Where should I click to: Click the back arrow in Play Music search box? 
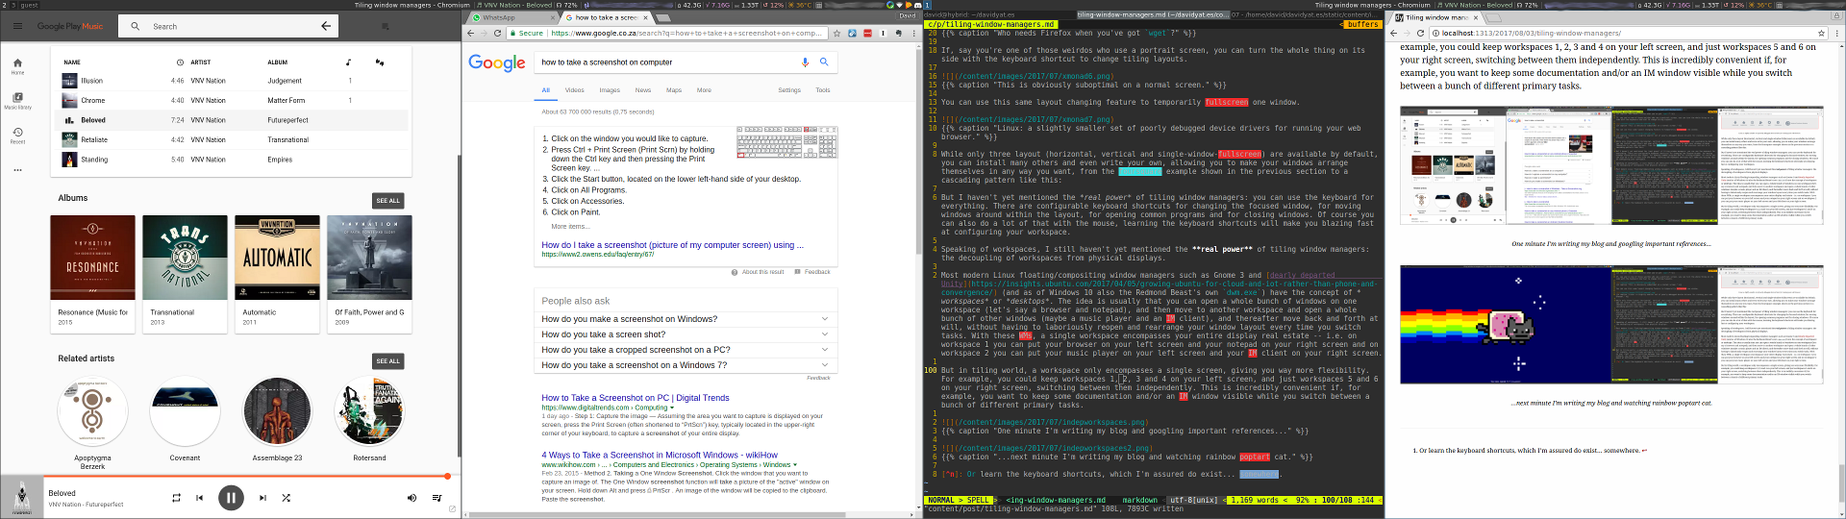[x=326, y=26]
